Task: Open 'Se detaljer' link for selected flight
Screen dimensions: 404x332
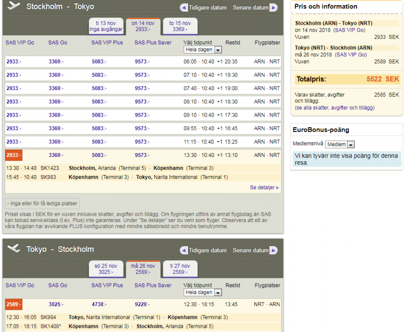Action: tap(264, 187)
